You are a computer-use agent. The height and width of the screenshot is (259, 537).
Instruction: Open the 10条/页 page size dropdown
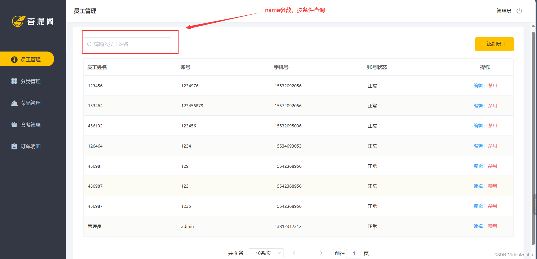(x=266, y=253)
